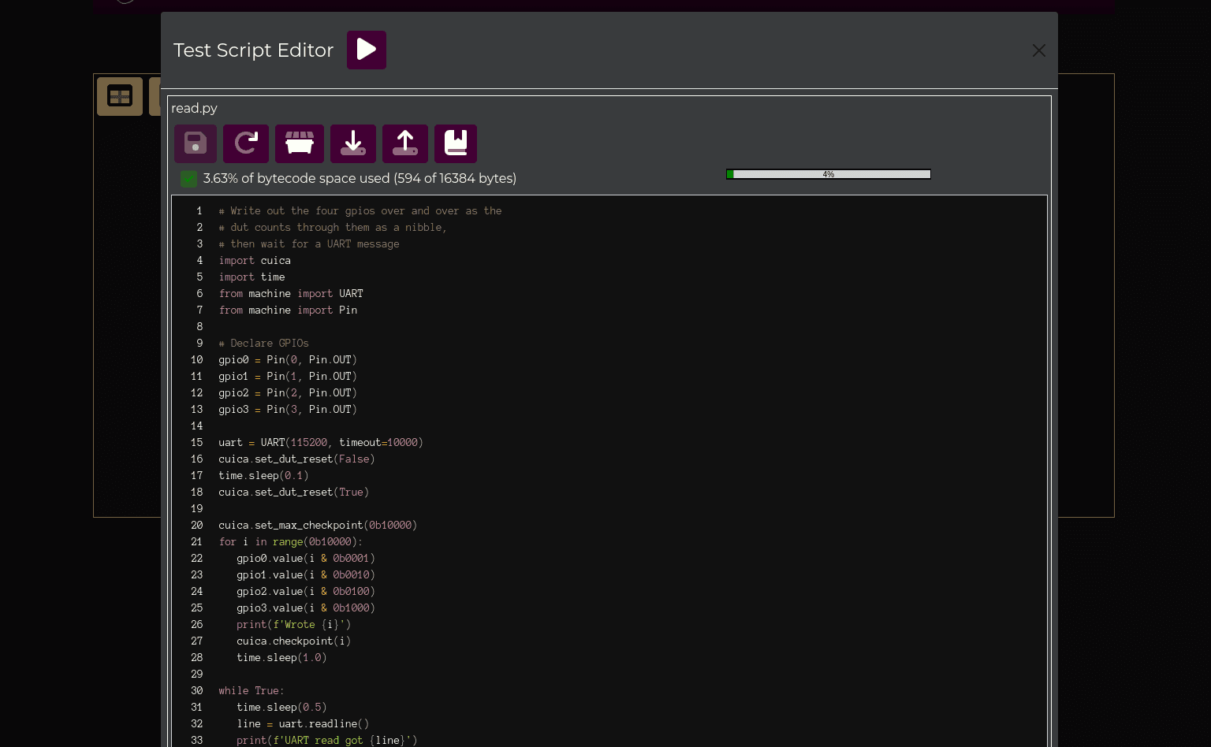Viewport: 1211px width, 747px height.
Task: Run the script using the play button
Action: click(366, 50)
